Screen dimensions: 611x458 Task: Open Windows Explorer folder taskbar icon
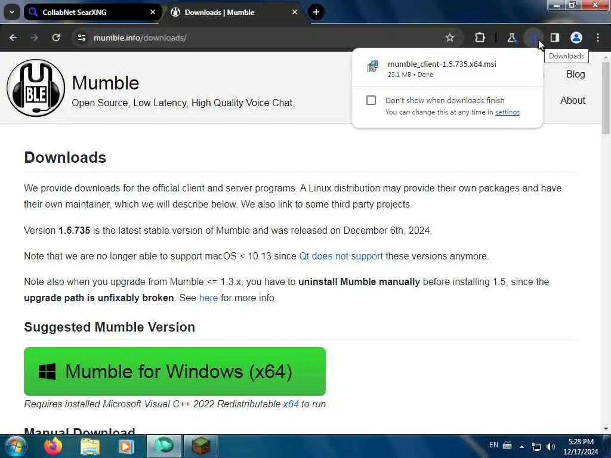pos(90,446)
